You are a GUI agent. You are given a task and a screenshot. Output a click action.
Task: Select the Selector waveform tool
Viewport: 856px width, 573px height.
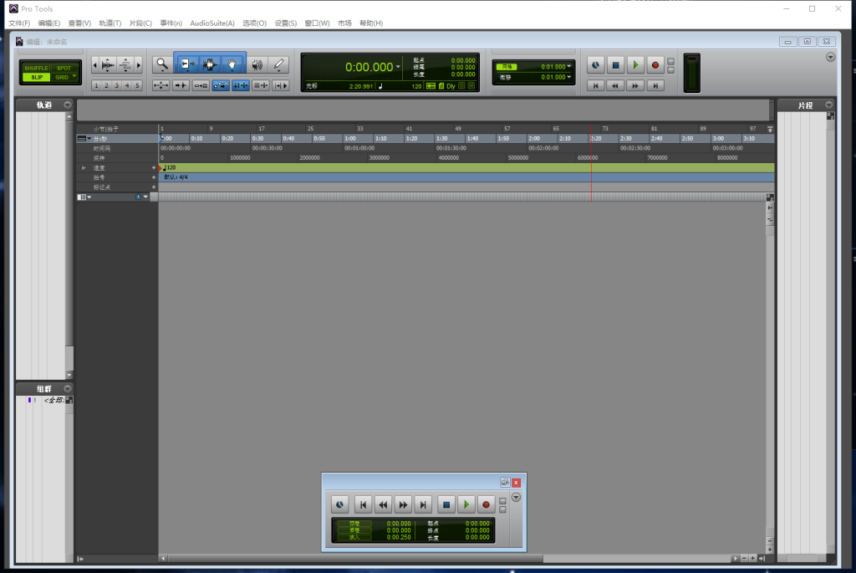(x=210, y=64)
